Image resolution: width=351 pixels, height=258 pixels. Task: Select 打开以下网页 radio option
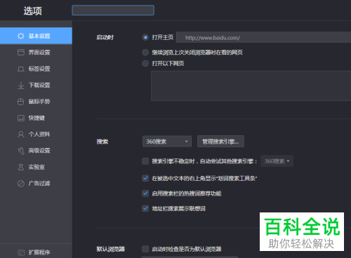pyautogui.click(x=145, y=63)
